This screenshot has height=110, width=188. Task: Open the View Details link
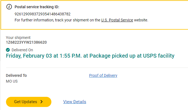75,102
